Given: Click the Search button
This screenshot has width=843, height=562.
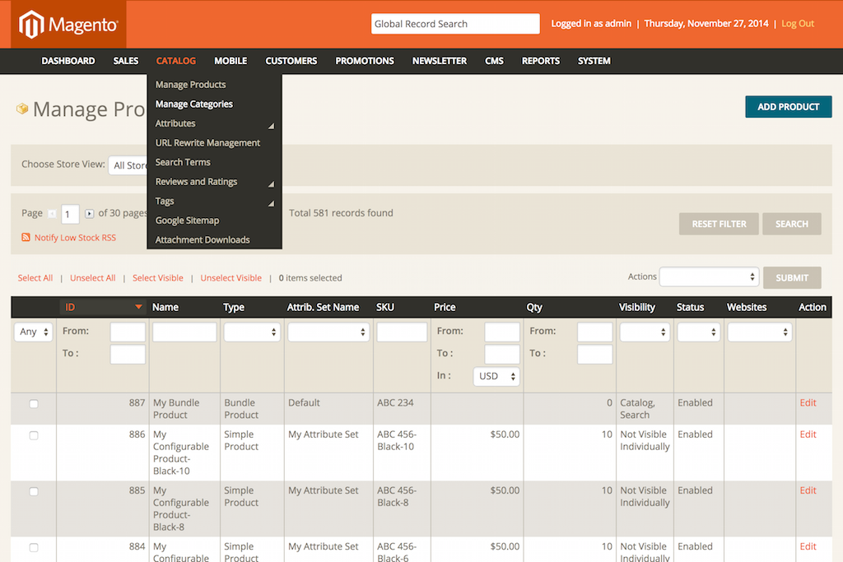Looking at the screenshot, I should 791,224.
